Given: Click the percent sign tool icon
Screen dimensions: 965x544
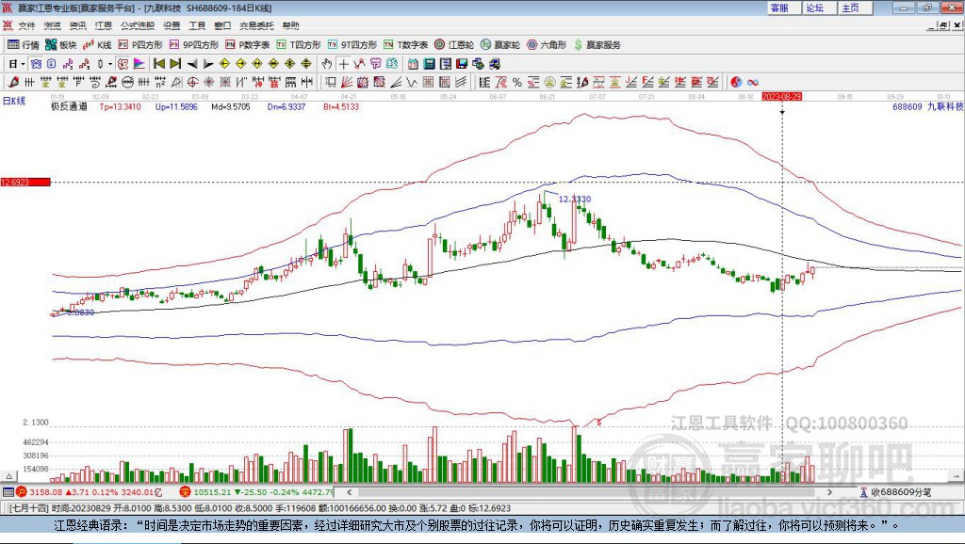Looking at the screenshot, I should [x=517, y=82].
